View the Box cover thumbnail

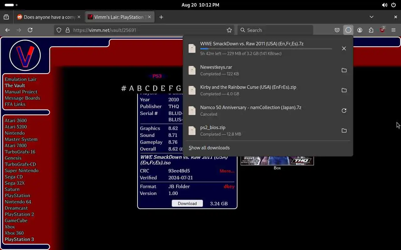point(277,161)
